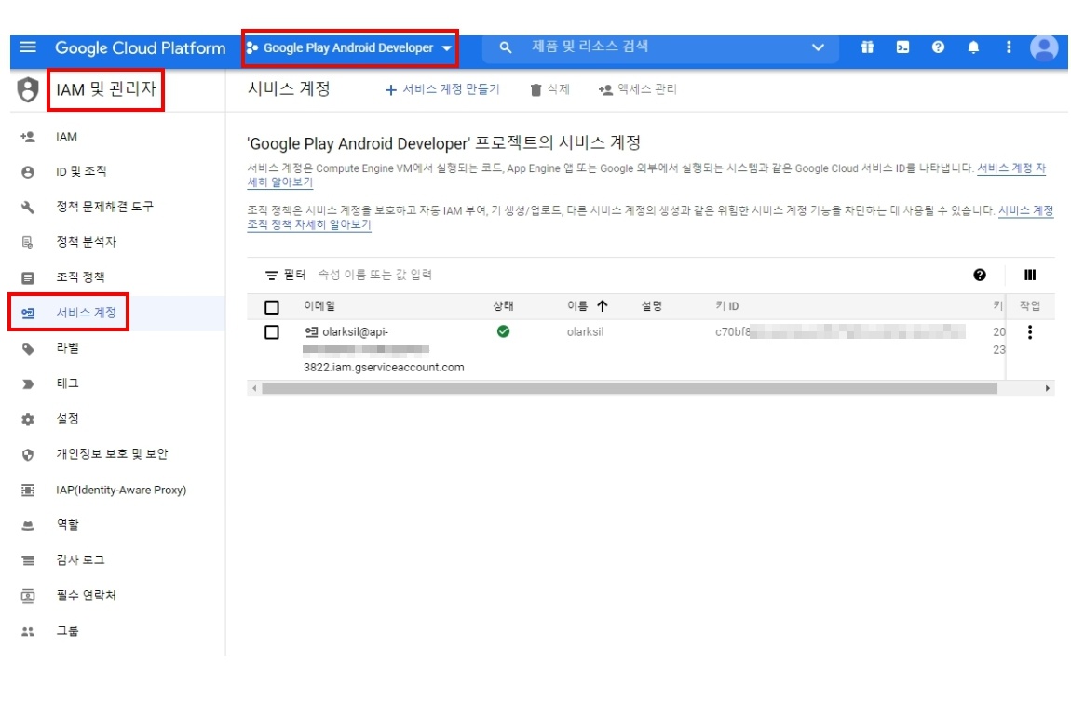Image resolution: width=1071 pixels, height=713 pixels.
Task: Click the user account avatar
Action: coord(1044,47)
